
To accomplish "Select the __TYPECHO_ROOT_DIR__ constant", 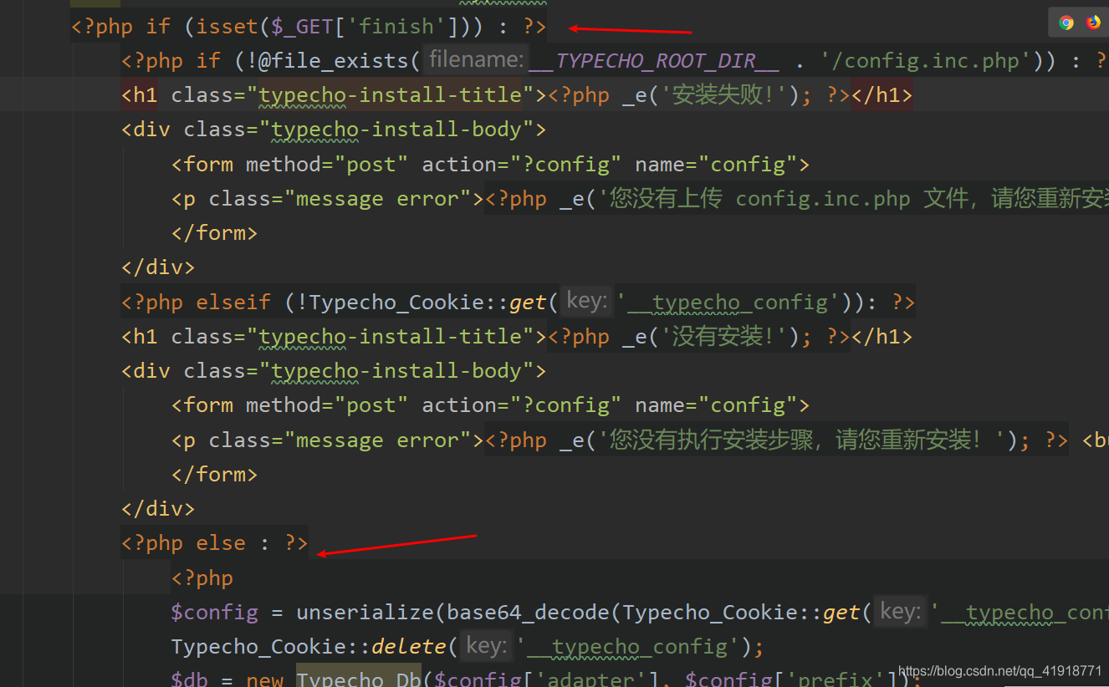I will [655, 61].
